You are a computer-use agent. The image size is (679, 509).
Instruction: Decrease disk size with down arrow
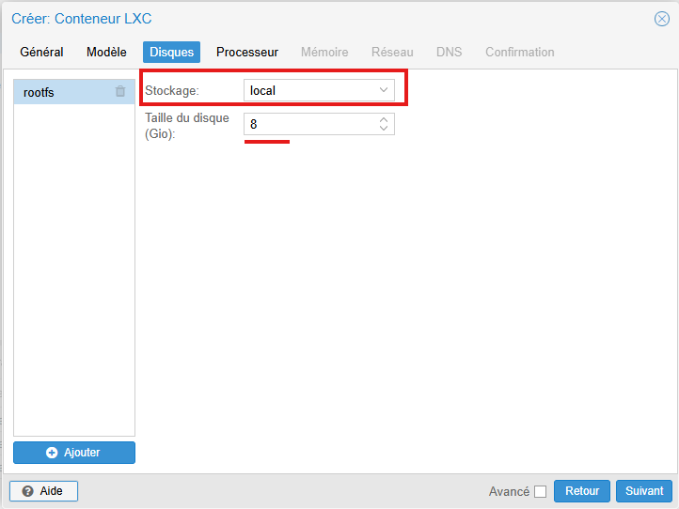[384, 129]
